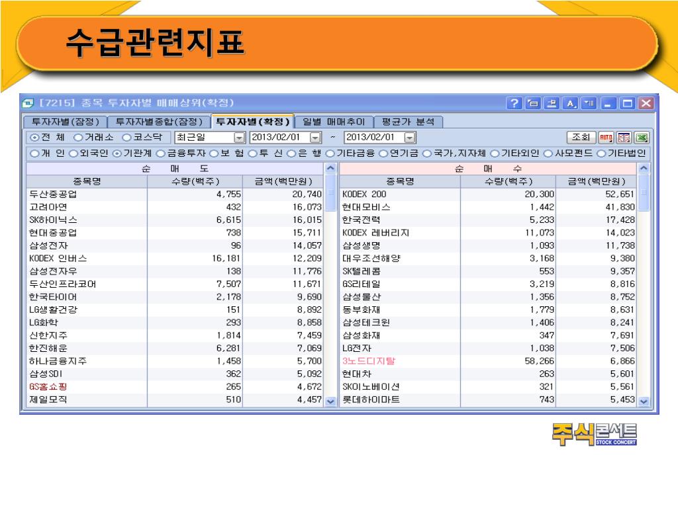Click the screen capture icon in title bar
The width and height of the screenshot is (678, 508).
533,103
